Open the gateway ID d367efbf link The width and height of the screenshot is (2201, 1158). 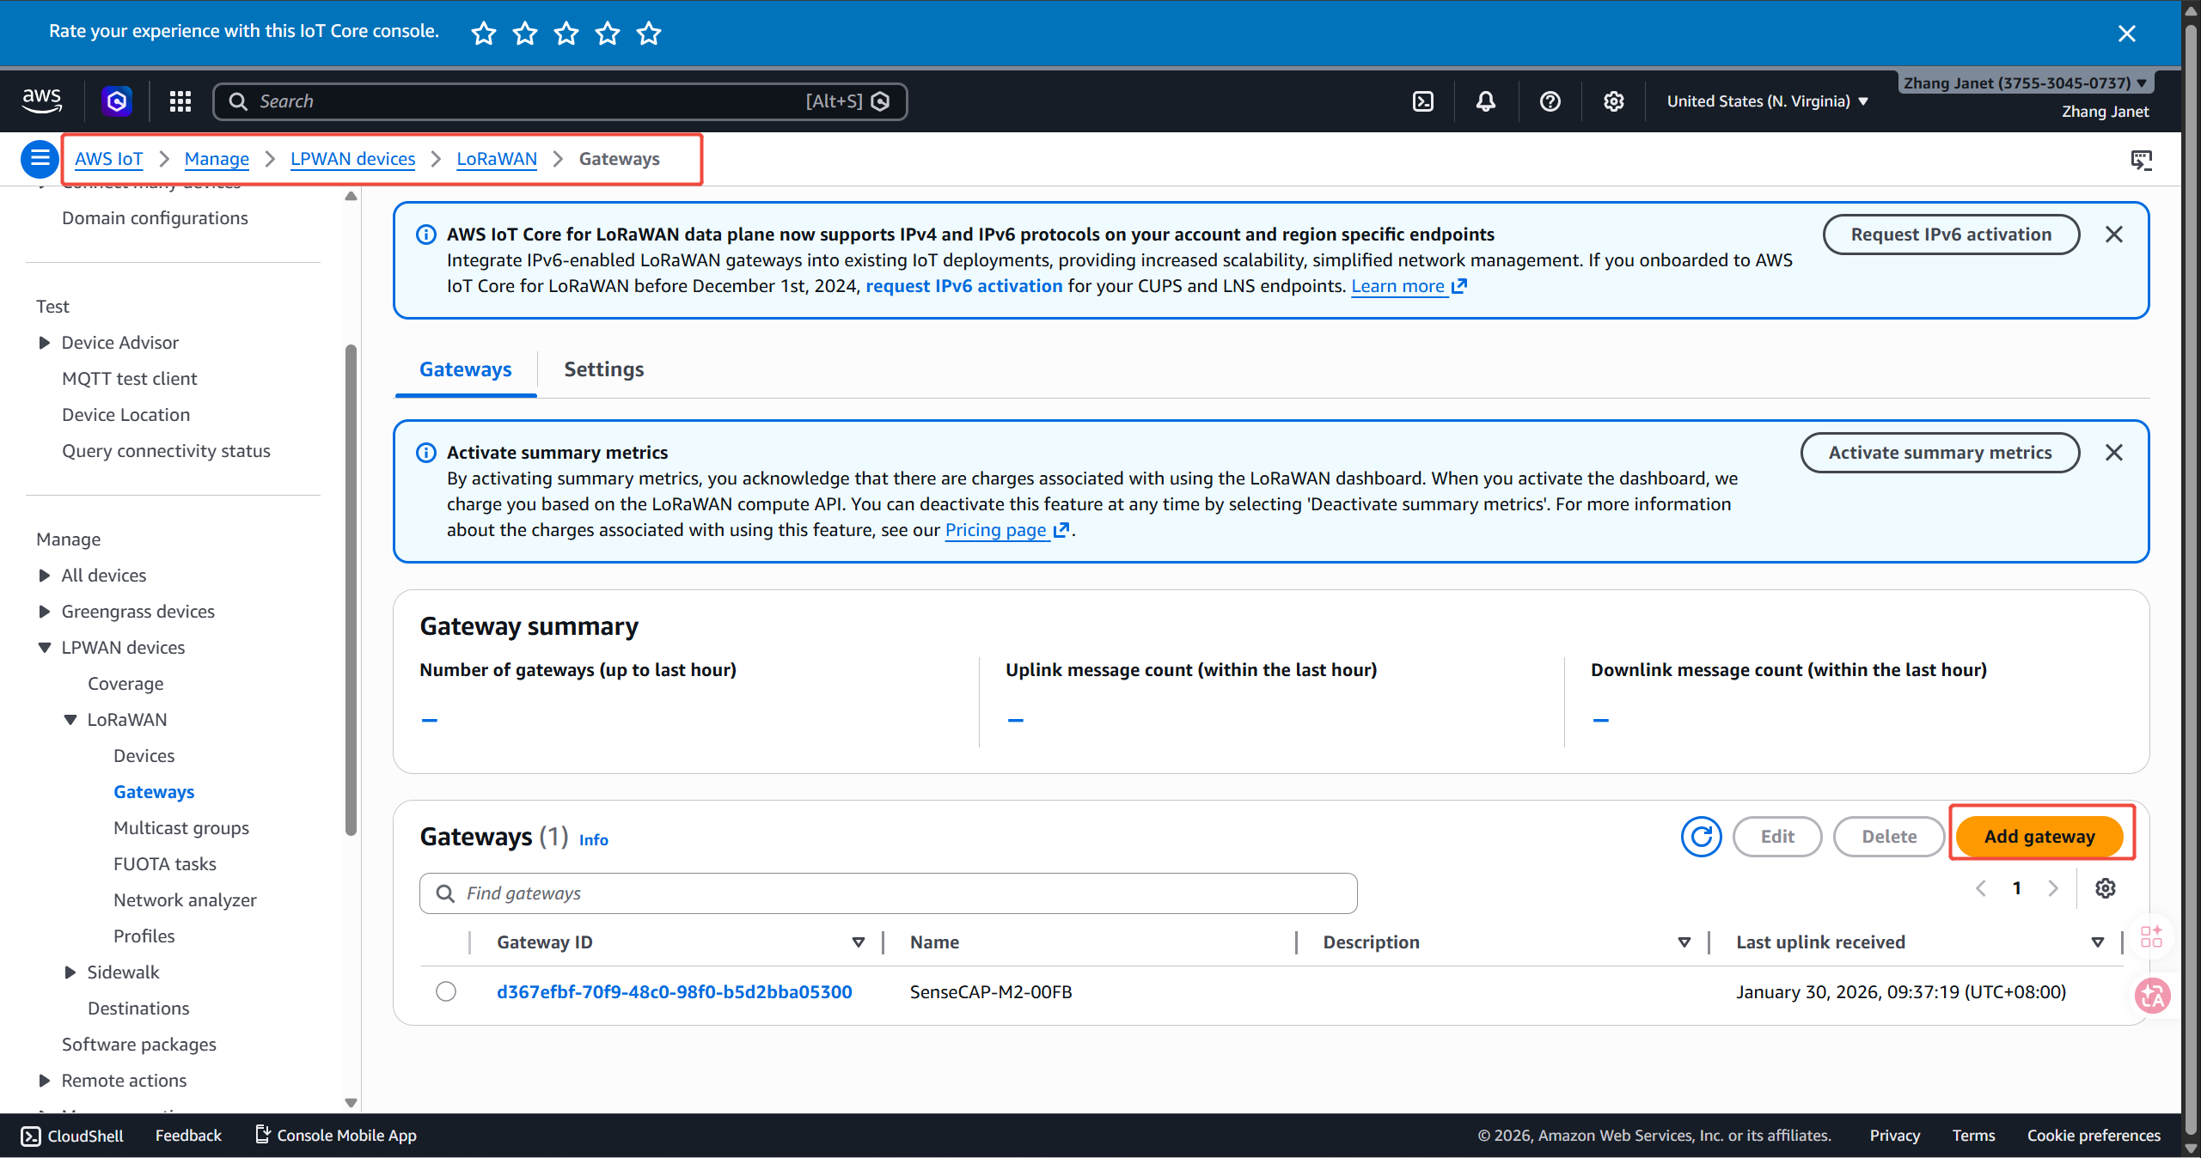coord(674,991)
